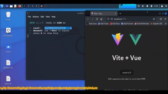The width and height of the screenshot is (168, 94).
Task: Open the terminal File menu
Action: 29,17
